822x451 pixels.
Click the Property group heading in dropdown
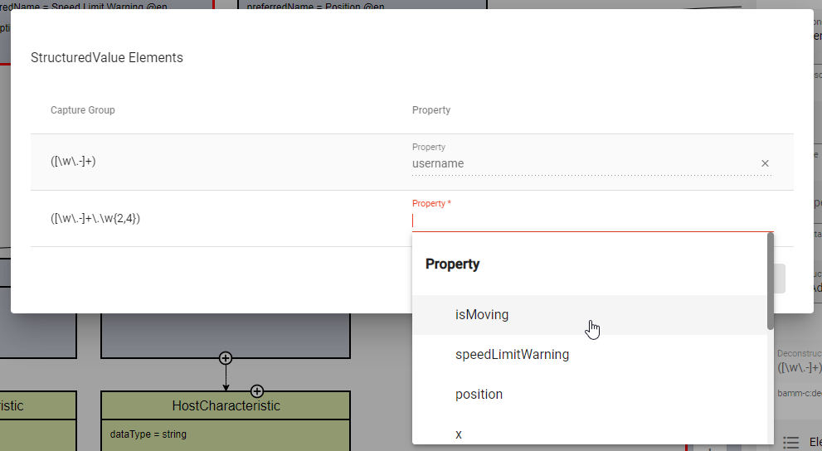[x=452, y=264]
